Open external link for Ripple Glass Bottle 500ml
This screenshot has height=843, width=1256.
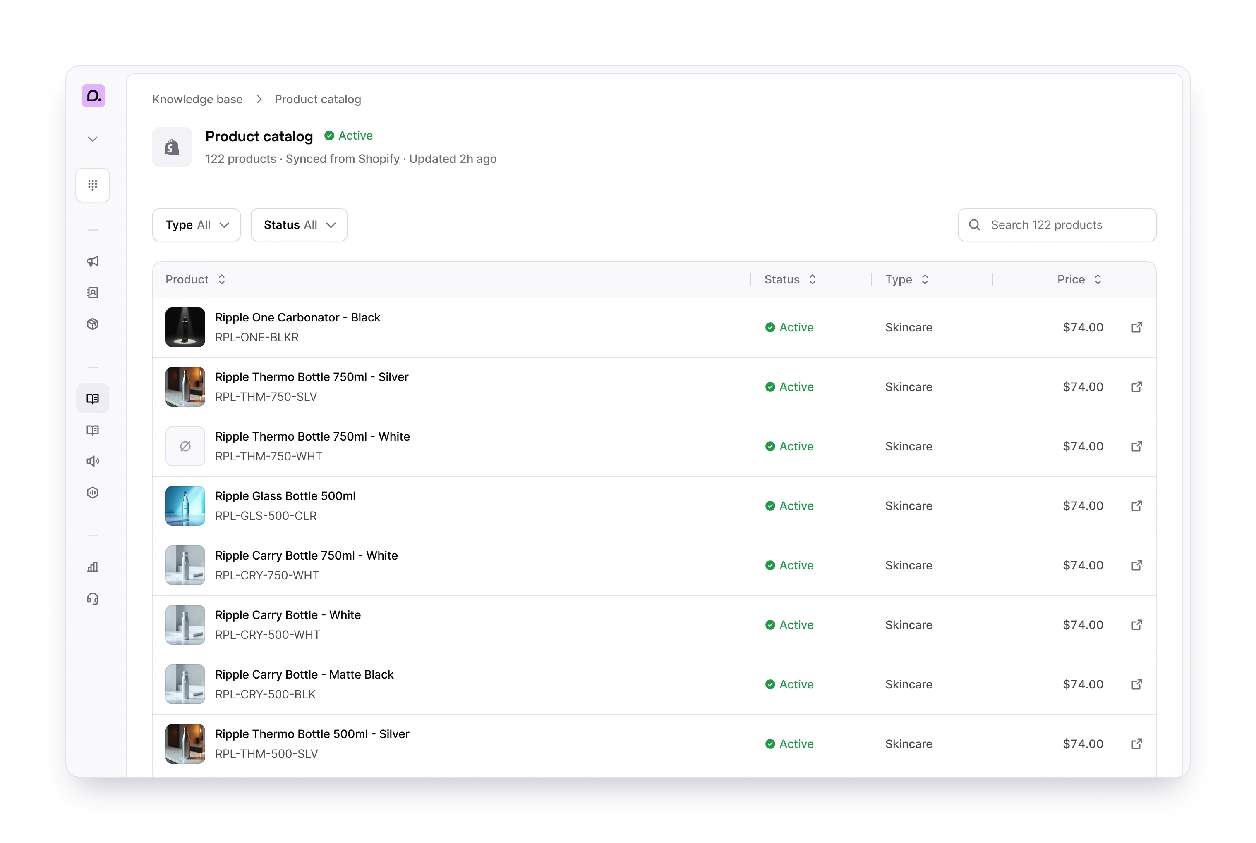[1136, 506]
